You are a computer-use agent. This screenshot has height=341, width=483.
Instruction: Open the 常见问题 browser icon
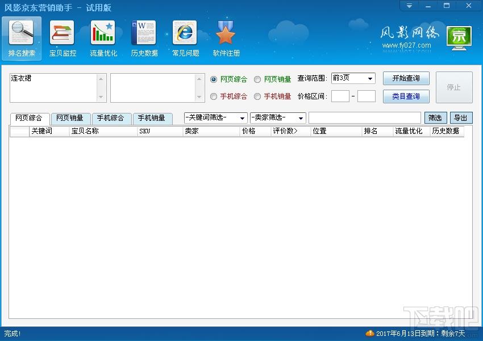pos(185,33)
